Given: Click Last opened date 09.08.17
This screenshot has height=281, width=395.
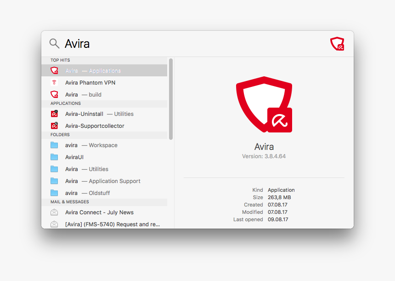Looking at the screenshot, I should 278,219.
